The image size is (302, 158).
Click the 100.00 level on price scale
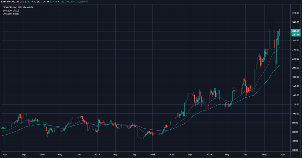pyautogui.click(x=295, y=114)
